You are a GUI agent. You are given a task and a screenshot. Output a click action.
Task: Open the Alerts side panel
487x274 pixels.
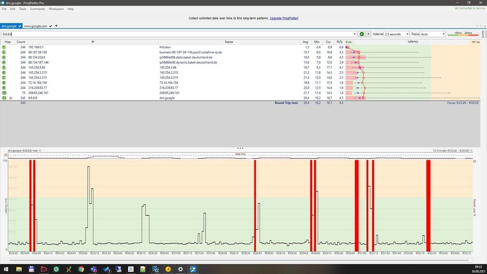click(483, 34)
